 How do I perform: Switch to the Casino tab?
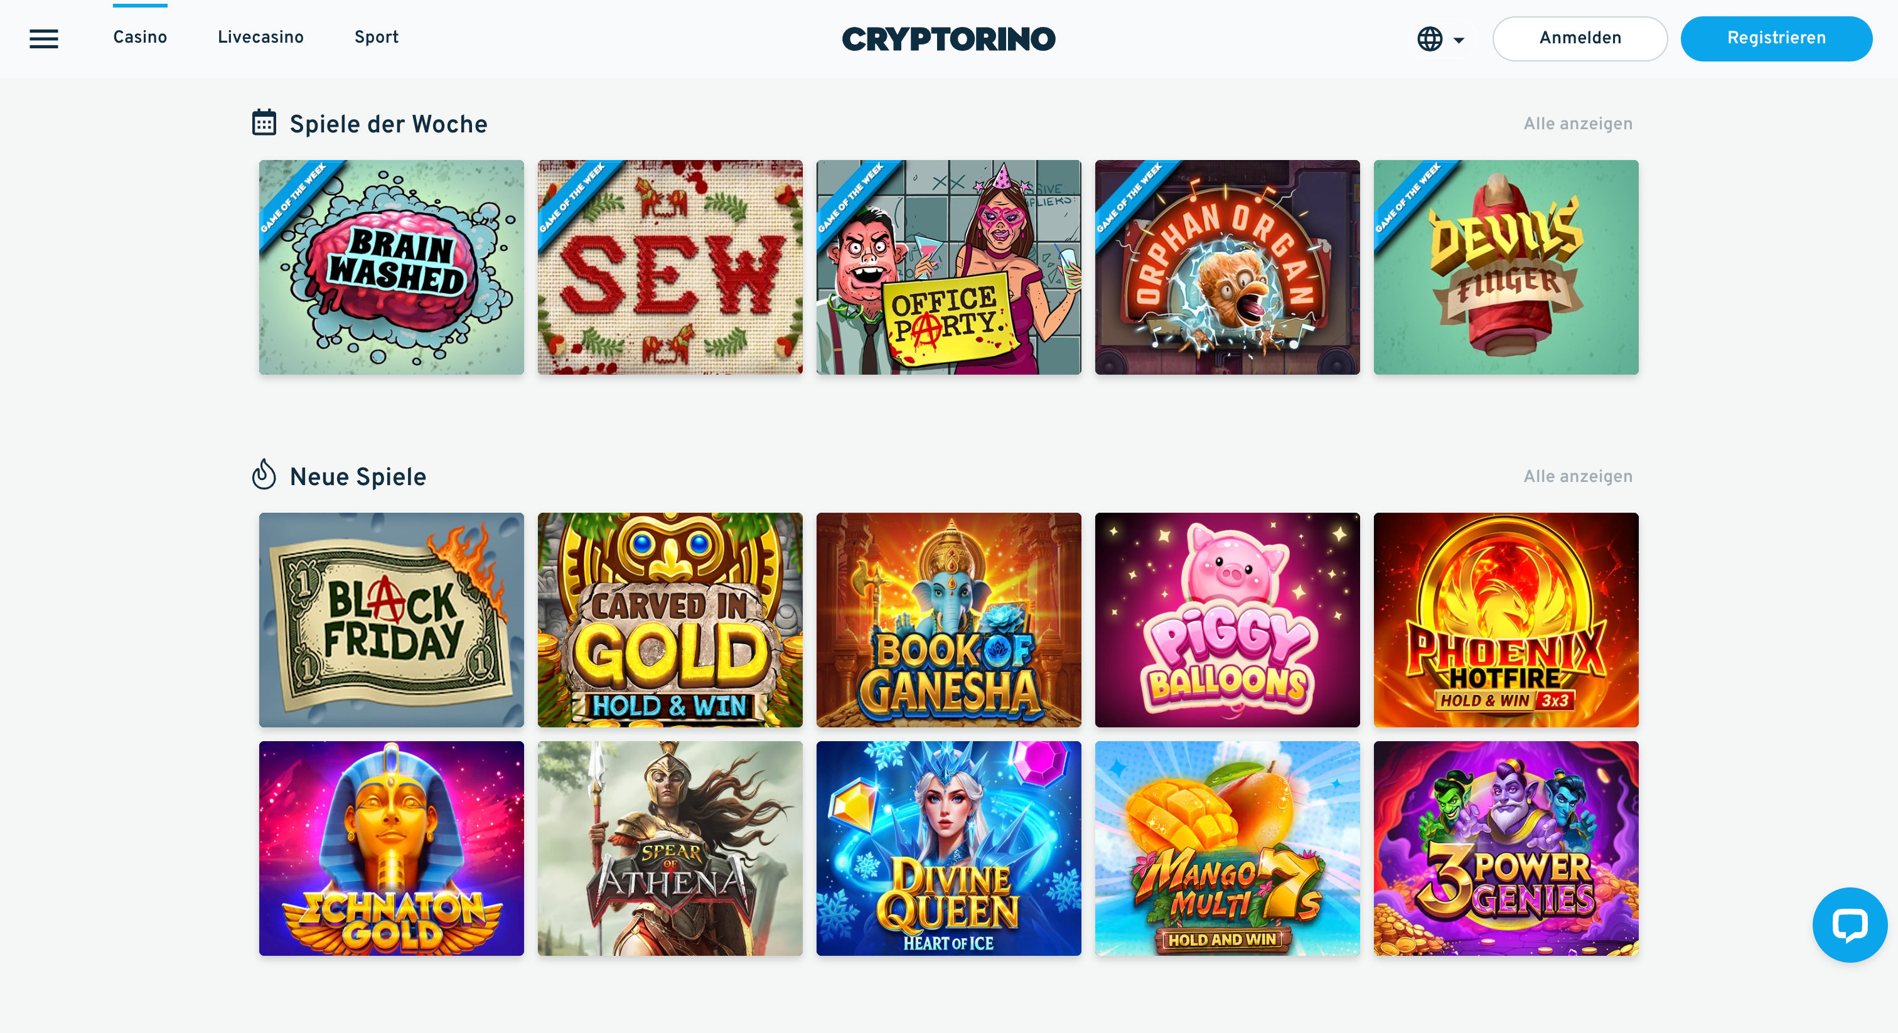point(140,37)
